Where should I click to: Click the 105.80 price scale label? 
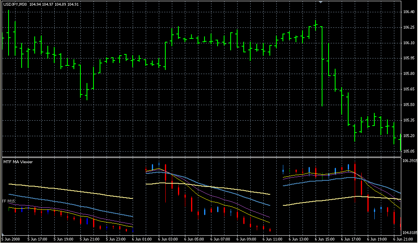(x=409, y=74)
